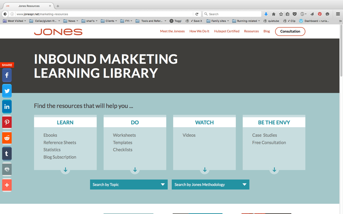Screen dimensions: 343x214
Task: Open the Search by Topic dropdown
Action: coord(128,184)
